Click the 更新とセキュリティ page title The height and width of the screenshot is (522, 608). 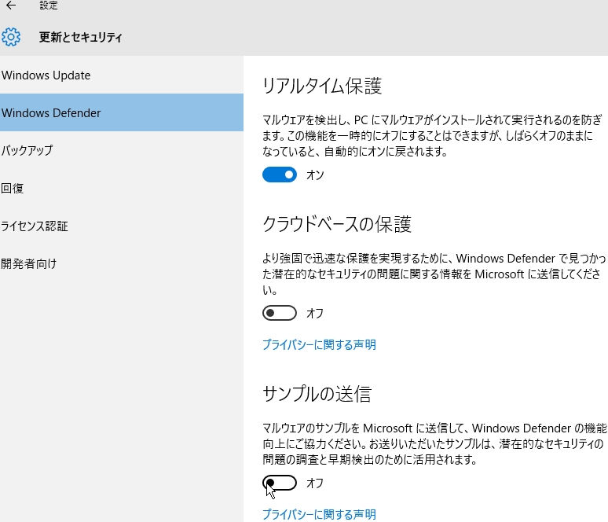coord(81,37)
